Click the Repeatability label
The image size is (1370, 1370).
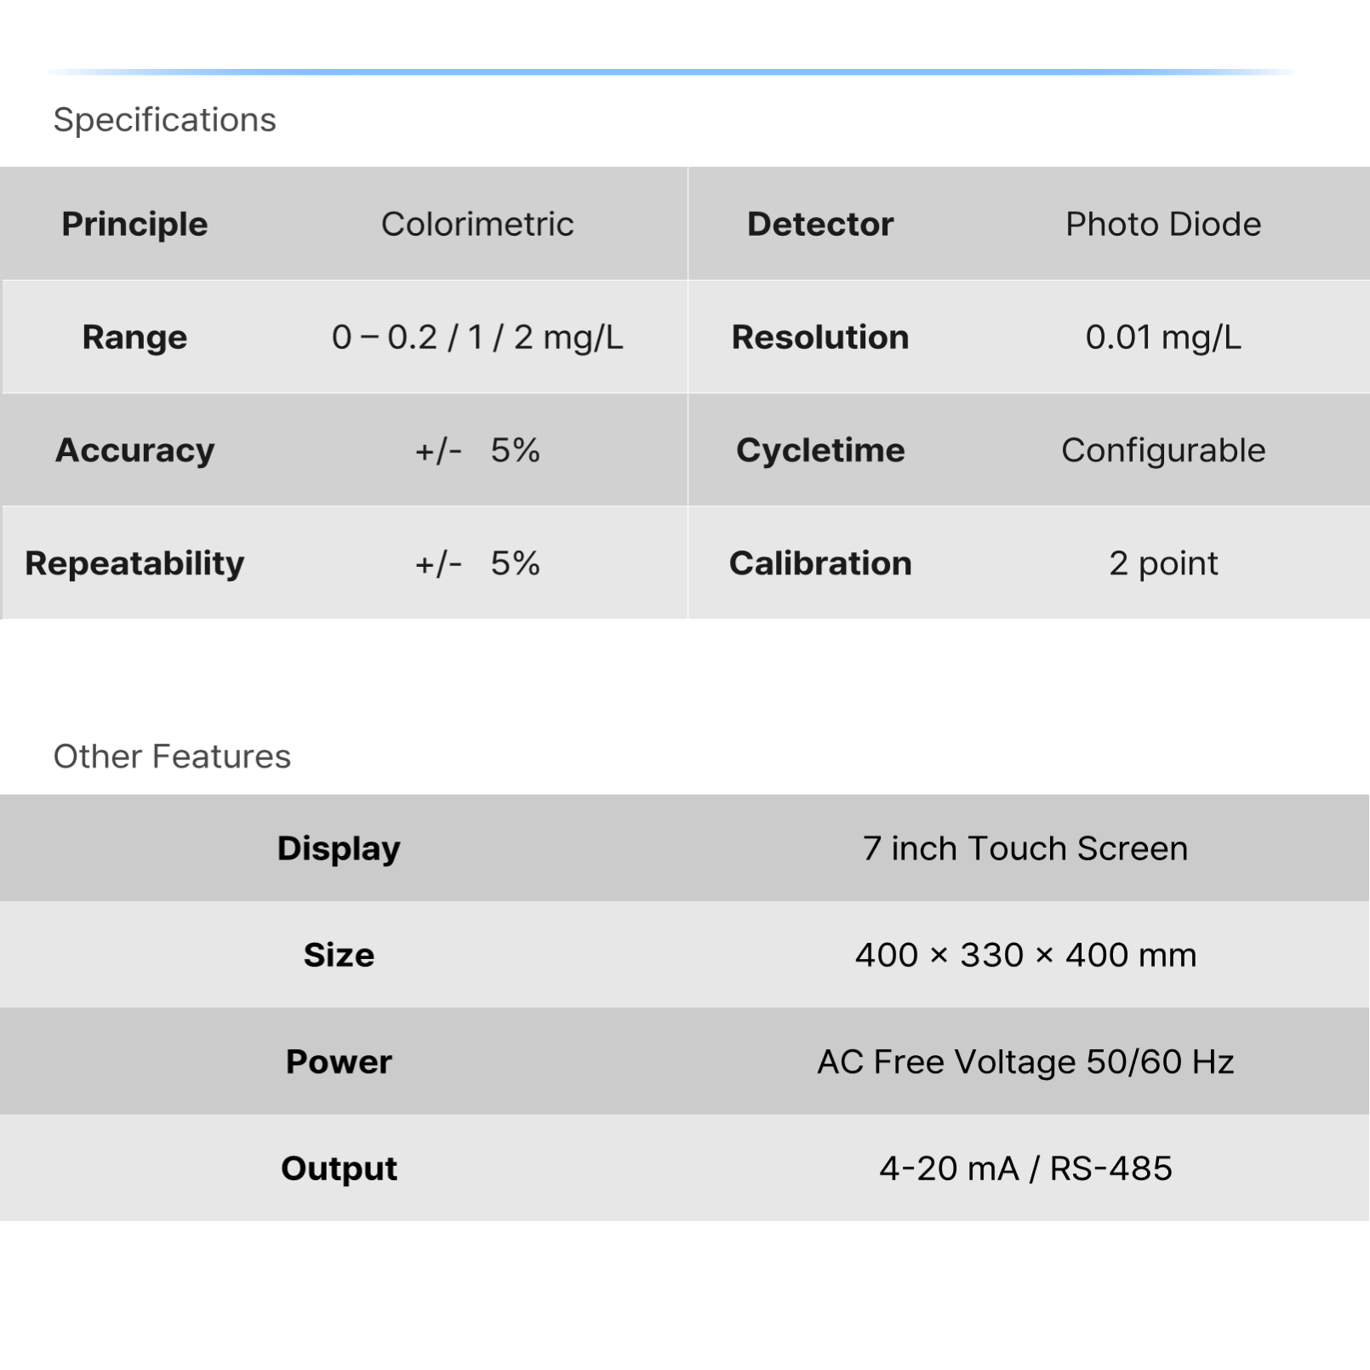coord(134,563)
